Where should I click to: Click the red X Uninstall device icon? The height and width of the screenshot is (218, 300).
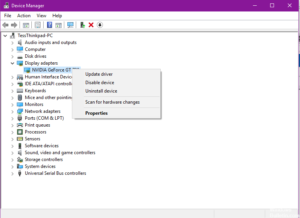tap(91, 25)
